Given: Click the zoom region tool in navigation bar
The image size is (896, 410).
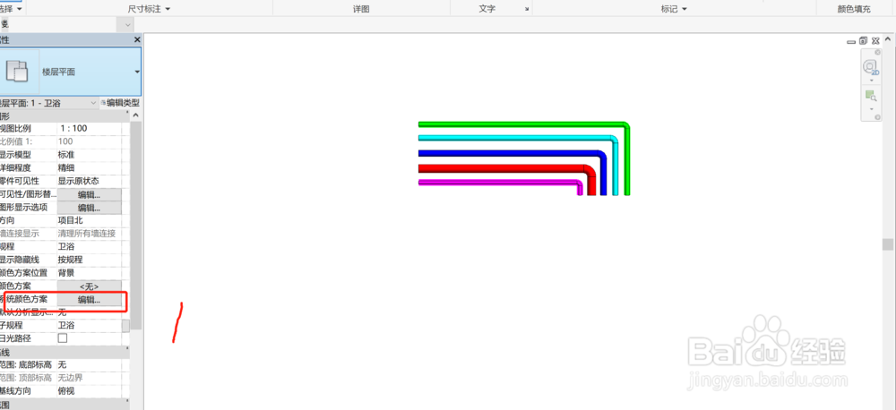Looking at the screenshot, I should [x=871, y=96].
